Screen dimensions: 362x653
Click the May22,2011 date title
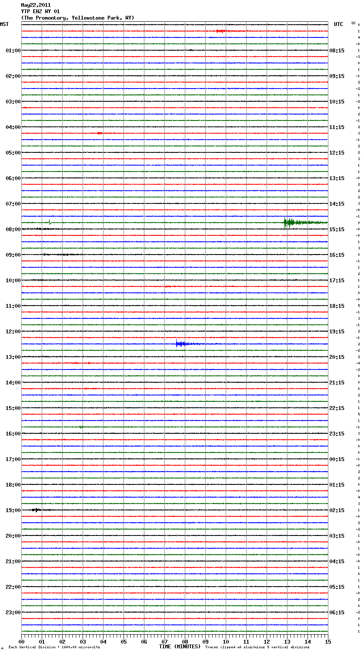[36, 5]
